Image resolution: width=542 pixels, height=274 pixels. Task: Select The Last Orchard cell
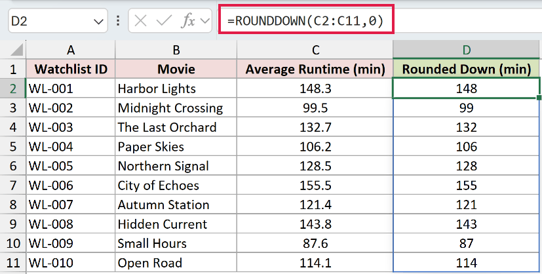click(176, 127)
